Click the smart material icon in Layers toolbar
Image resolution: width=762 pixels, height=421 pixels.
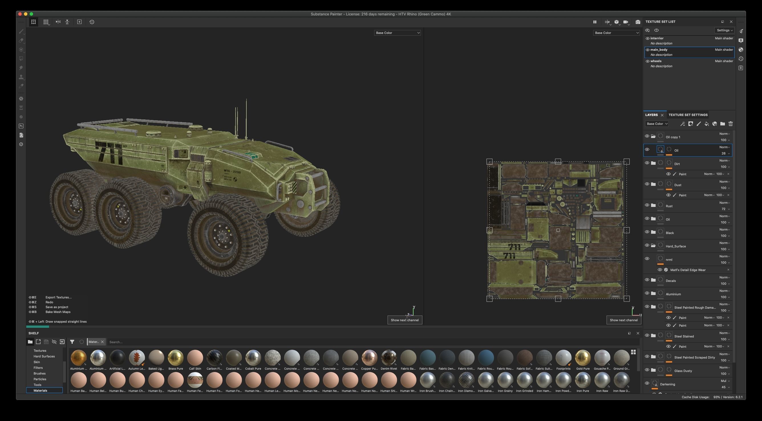pyautogui.click(x=715, y=124)
